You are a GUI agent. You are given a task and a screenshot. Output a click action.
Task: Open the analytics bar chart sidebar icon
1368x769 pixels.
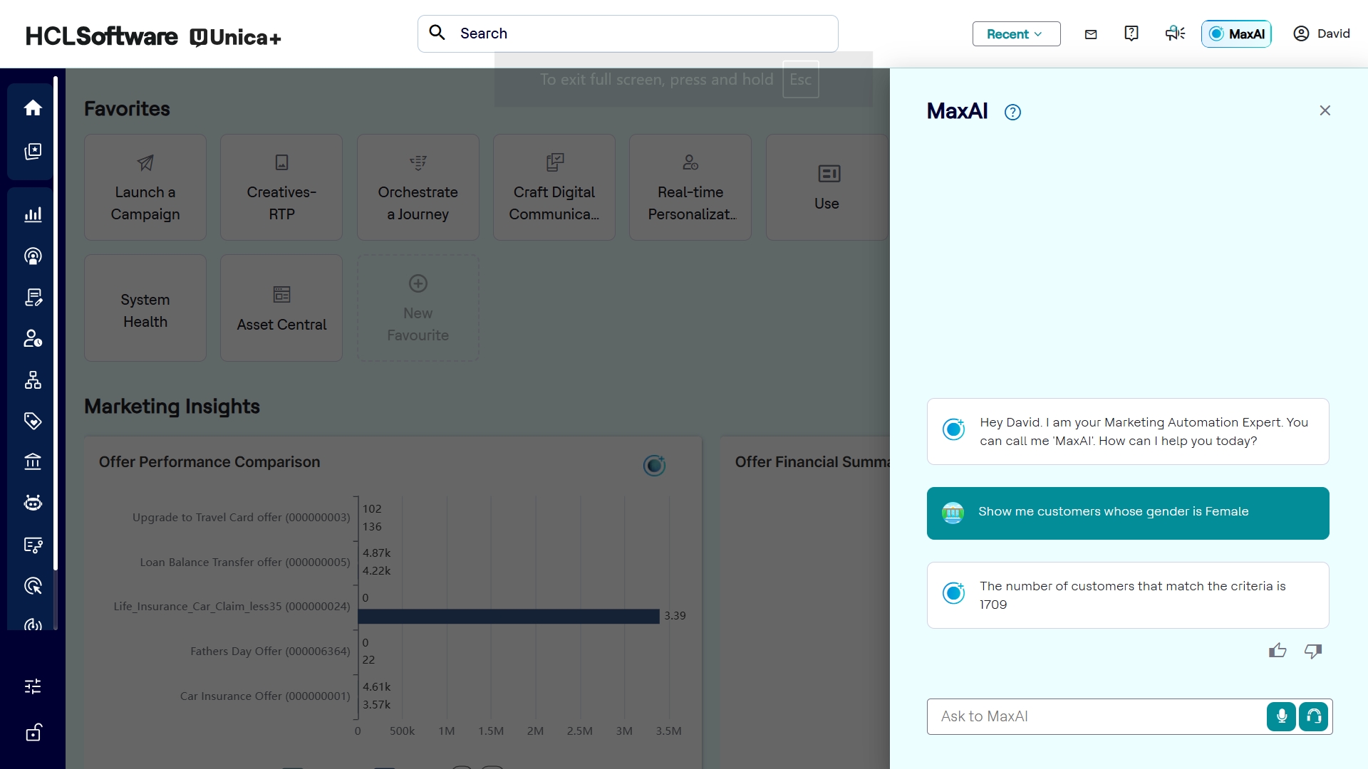tap(33, 214)
